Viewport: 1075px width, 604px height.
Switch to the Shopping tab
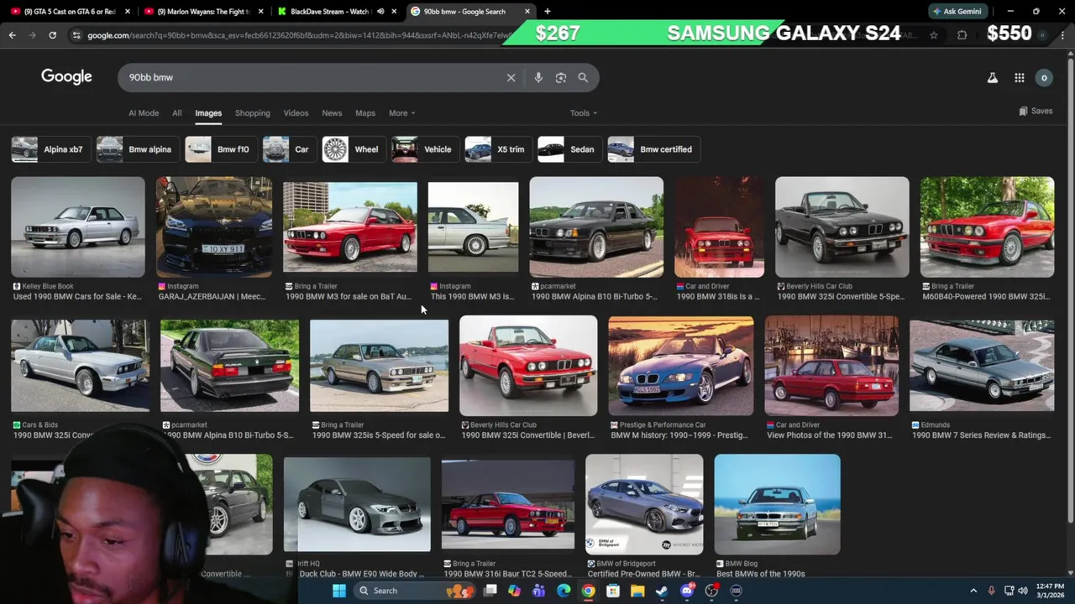(253, 112)
